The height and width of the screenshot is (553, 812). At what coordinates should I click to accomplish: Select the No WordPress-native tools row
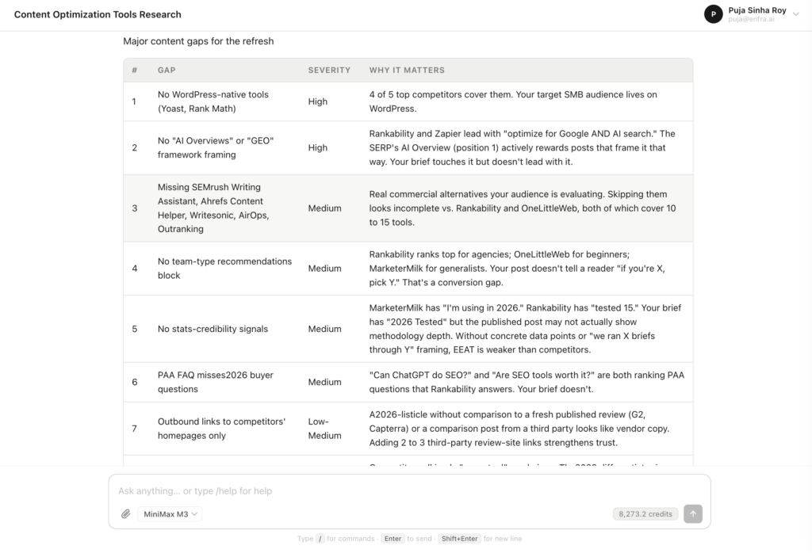[408, 101]
